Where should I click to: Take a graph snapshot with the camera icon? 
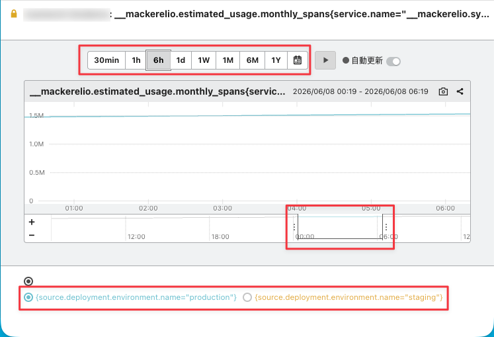coord(443,91)
